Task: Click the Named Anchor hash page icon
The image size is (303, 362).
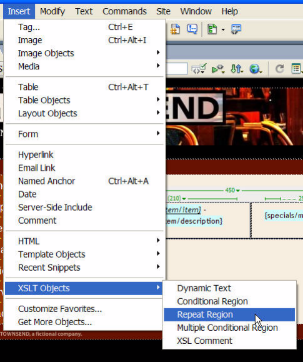Action: pyautogui.click(x=175, y=29)
